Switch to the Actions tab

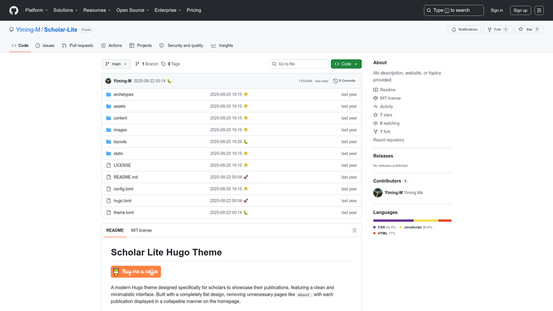[111, 46]
